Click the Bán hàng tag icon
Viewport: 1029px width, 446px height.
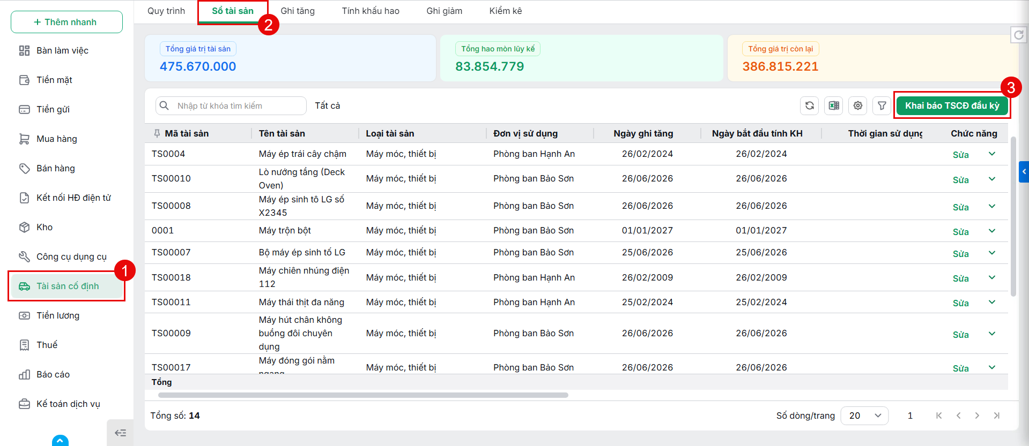(x=24, y=168)
